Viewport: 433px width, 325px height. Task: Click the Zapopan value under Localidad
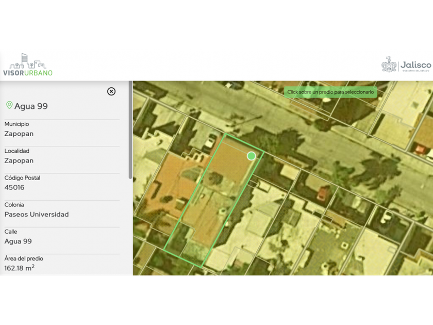pos(19,160)
